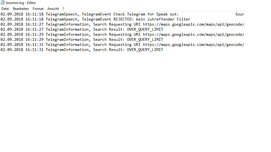Click on 'Check Telegram for Speak out:' text
This screenshot has width=271, height=152.
[x=146, y=14]
